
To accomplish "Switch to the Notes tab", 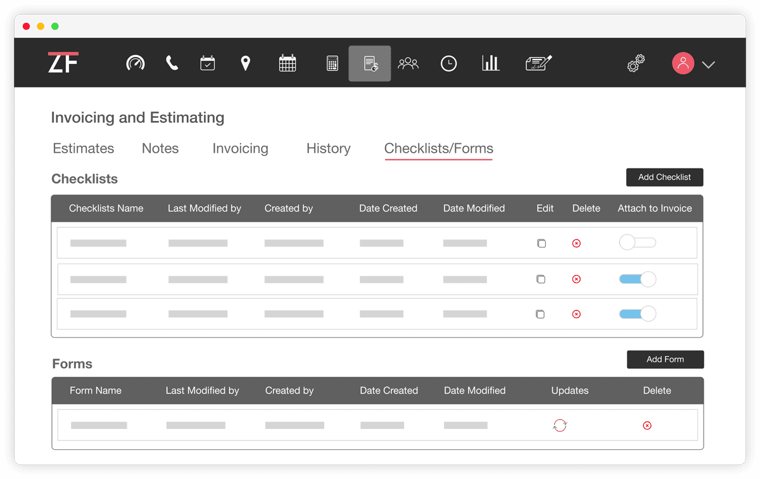I will [x=160, y=148].
